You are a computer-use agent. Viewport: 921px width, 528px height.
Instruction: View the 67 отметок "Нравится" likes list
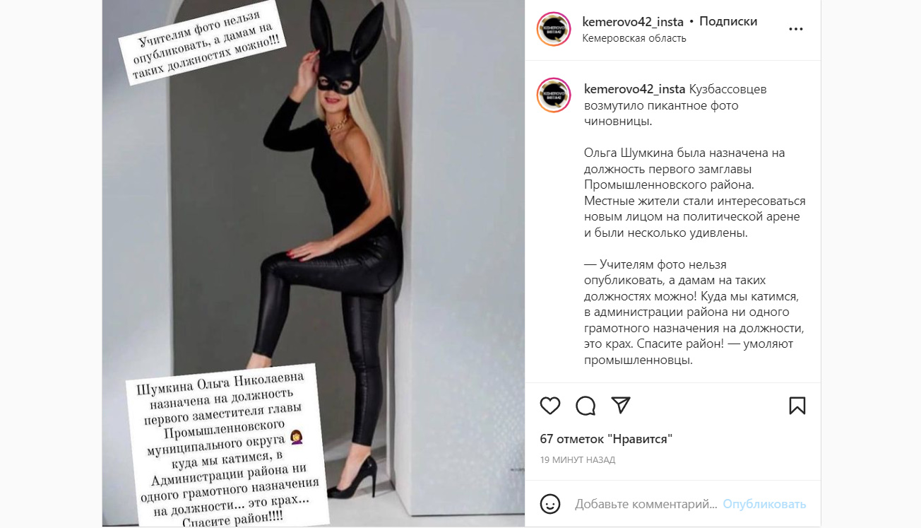click(606, 439)
